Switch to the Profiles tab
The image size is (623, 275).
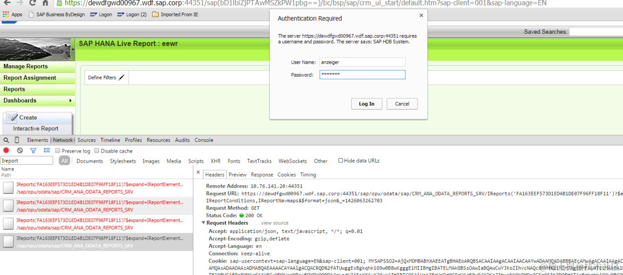pyautogui.click(x=134, y=141)
